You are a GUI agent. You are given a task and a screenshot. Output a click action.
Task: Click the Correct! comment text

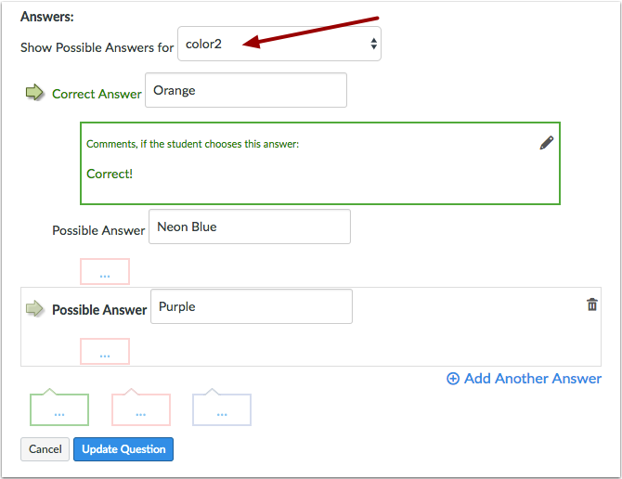(x=110, y=174)
